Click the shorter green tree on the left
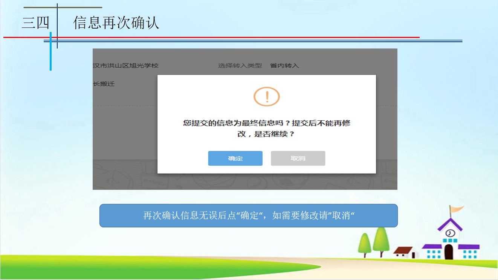498x280 pixels. click(364, 244)
